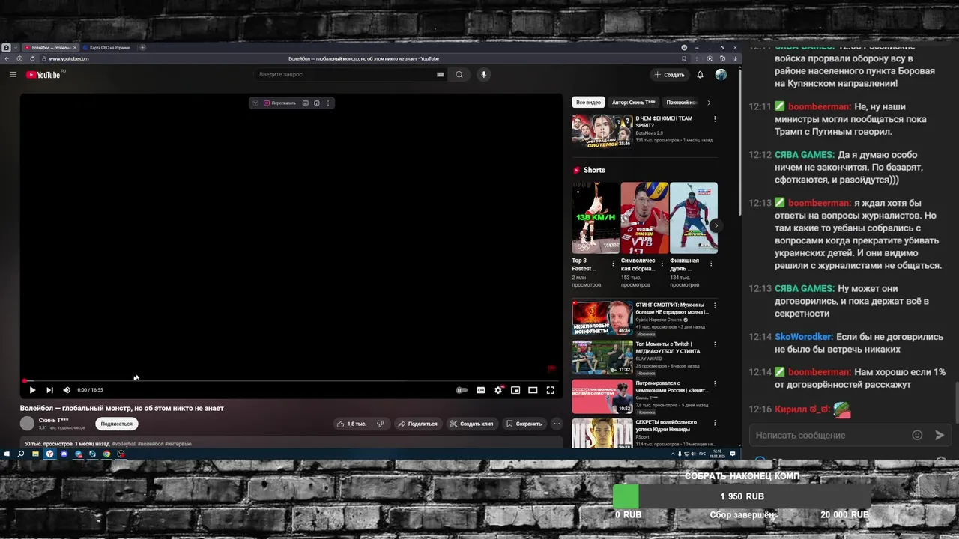This screenshot has height=539, width=959.
Task: Open the 138 KM/H Shorts thumbnail
Action: click(x=596, y=218)
